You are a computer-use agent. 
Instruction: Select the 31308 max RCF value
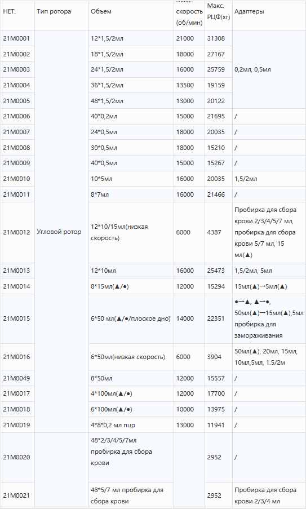point(216,38)
